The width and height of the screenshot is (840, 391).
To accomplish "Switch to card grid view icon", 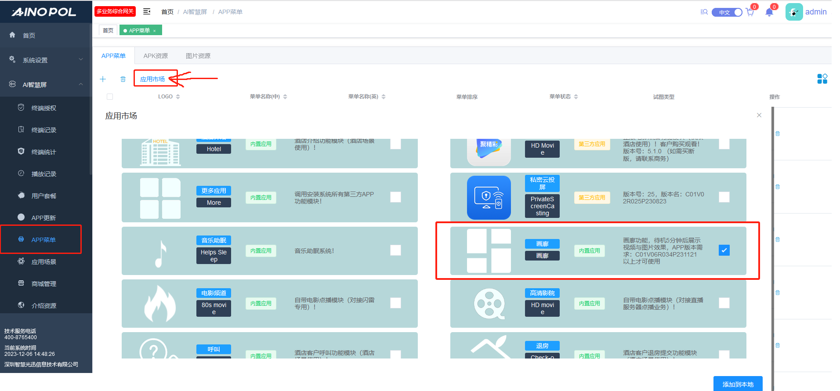I will click(x=822, y=79).
